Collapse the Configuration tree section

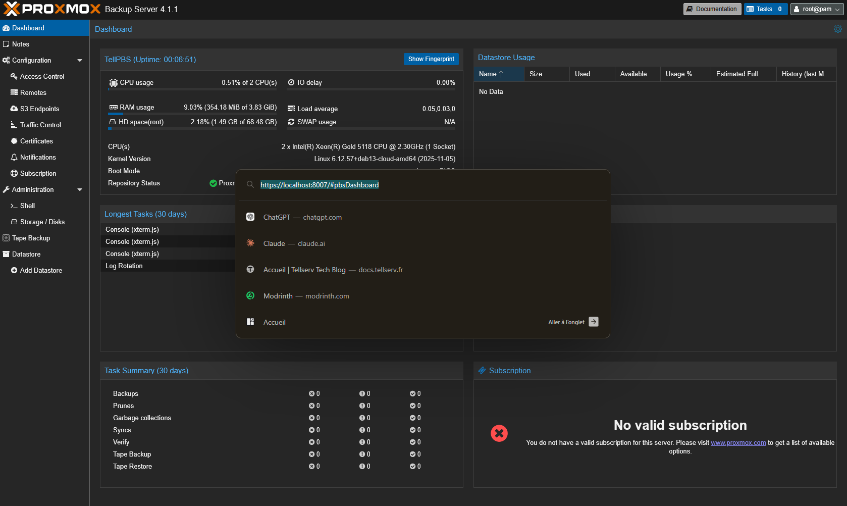pyautogui.click(x=80, y=61)
